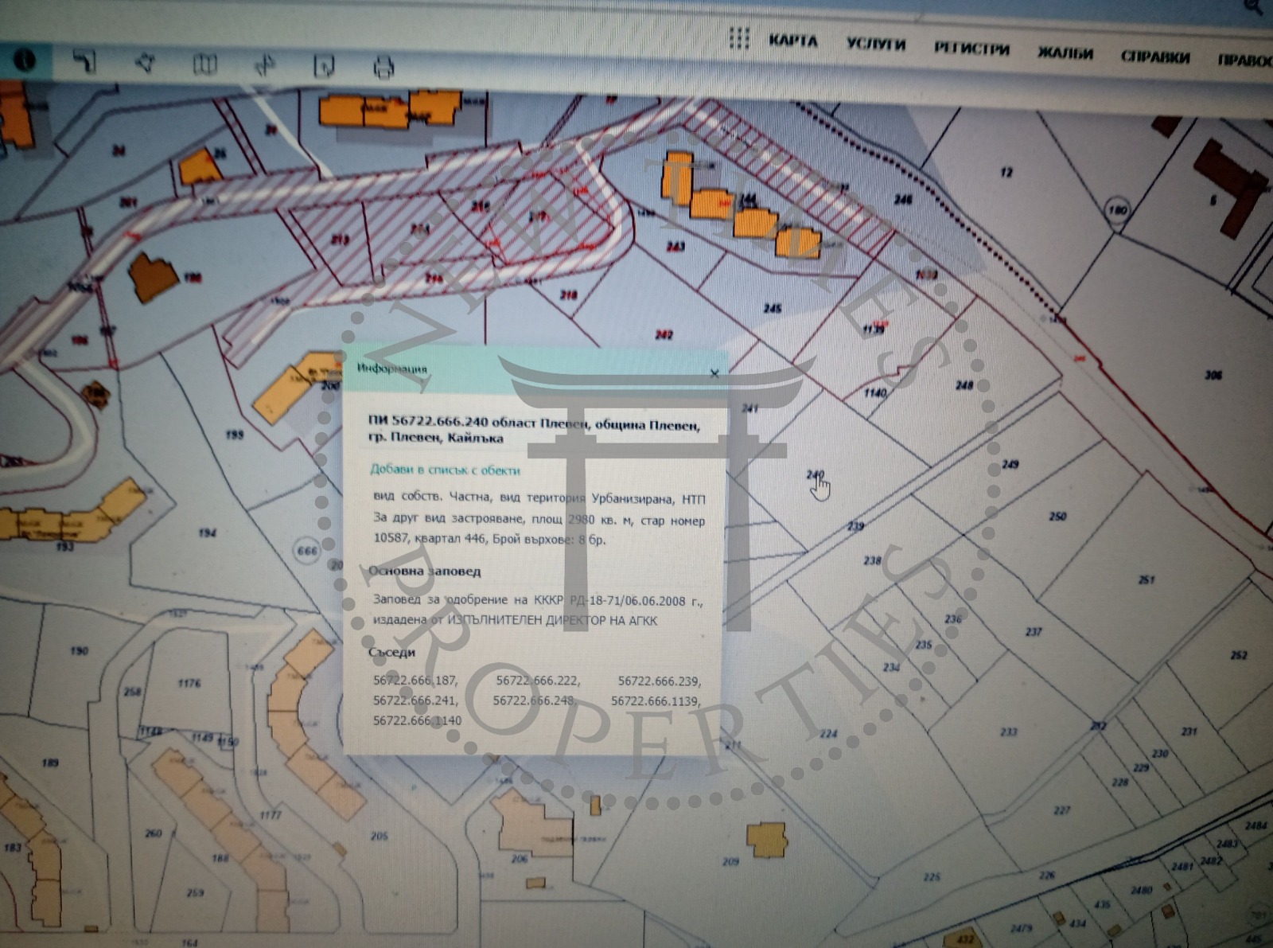Open the dotted grid apps menu
Viewport: 1273px width, 948px height.
[x=739, y=38]
